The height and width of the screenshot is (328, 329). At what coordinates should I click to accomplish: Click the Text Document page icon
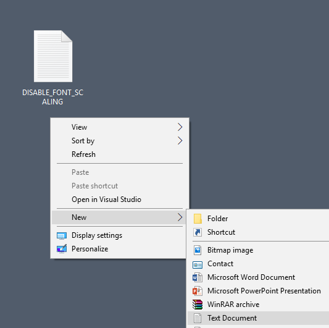click(x=198, y=318)
